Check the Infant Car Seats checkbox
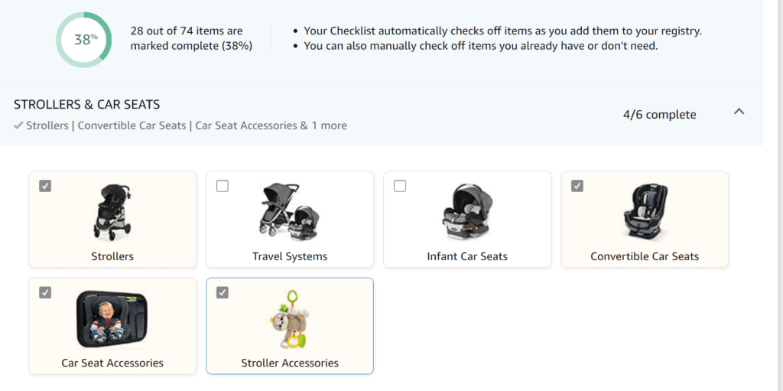Viewport: 783px width, 391px height. (x=400, y=186)
